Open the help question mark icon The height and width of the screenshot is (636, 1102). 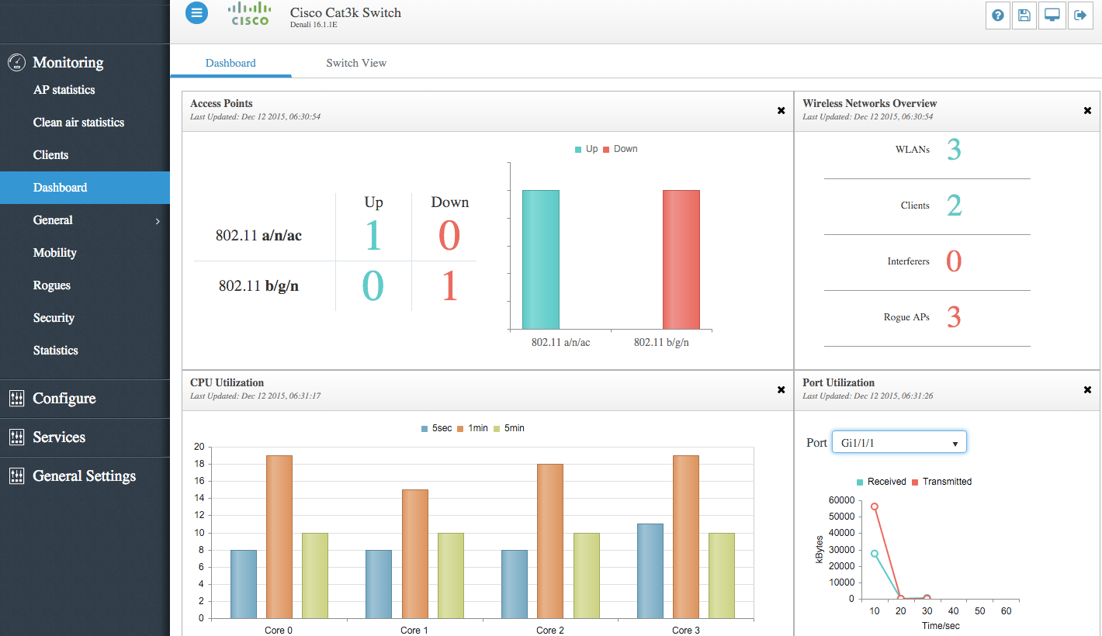(x=998, y=16)
